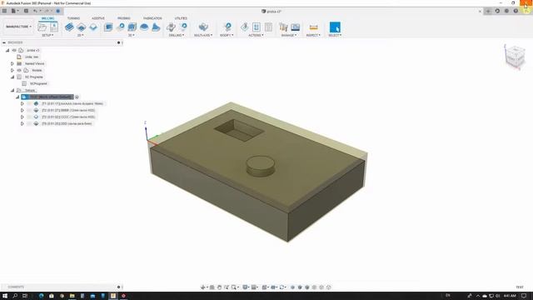
Task: Expand the MULTI-AXIS dropdown
Action: (x=203, y=35)
